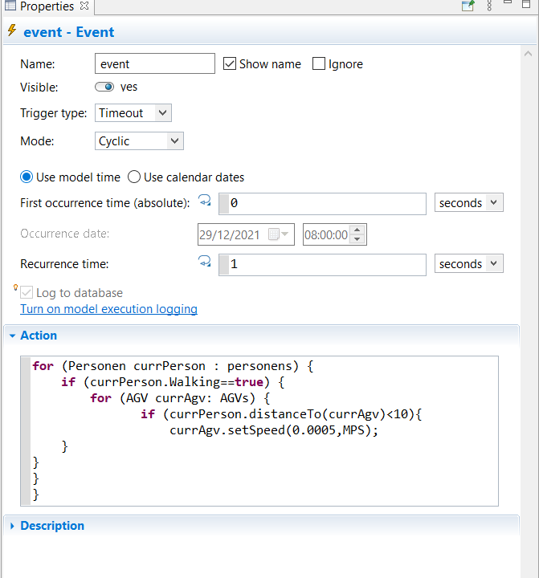Image resolution: width=539 pixels, height=578 pixels.
Task: Select Use calendar dates option
Action: coord(134,177)
